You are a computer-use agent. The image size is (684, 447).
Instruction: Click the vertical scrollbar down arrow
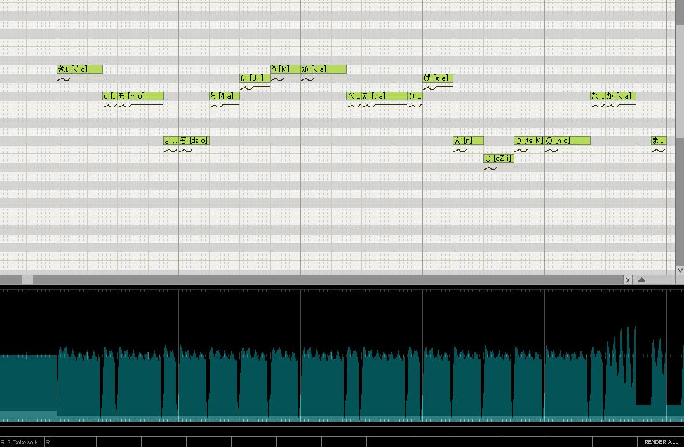(x=680, y=270)
